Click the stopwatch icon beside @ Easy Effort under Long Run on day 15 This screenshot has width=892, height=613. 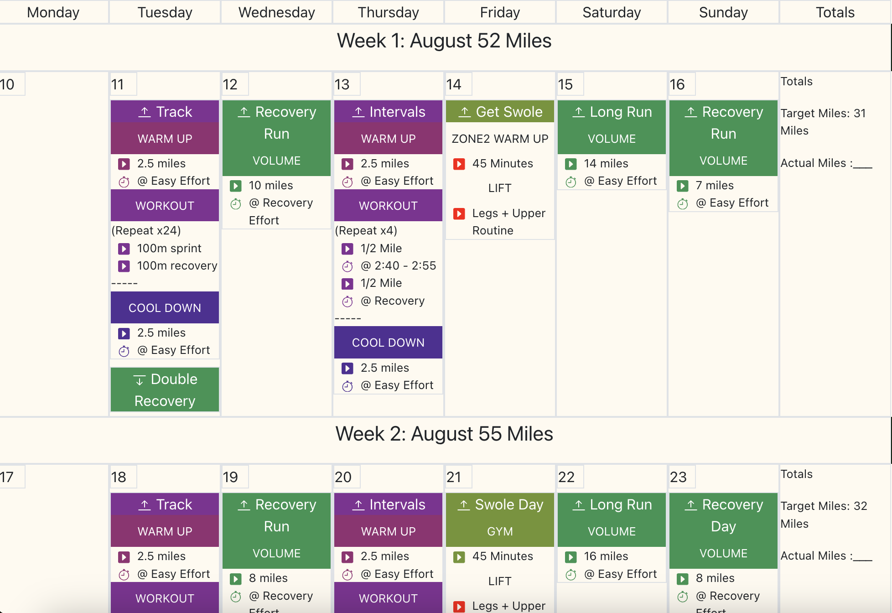coord(571,182)
